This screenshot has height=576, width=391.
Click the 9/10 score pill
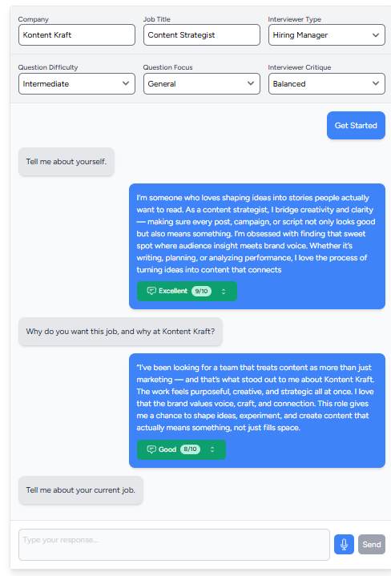[x=201, y=292]
